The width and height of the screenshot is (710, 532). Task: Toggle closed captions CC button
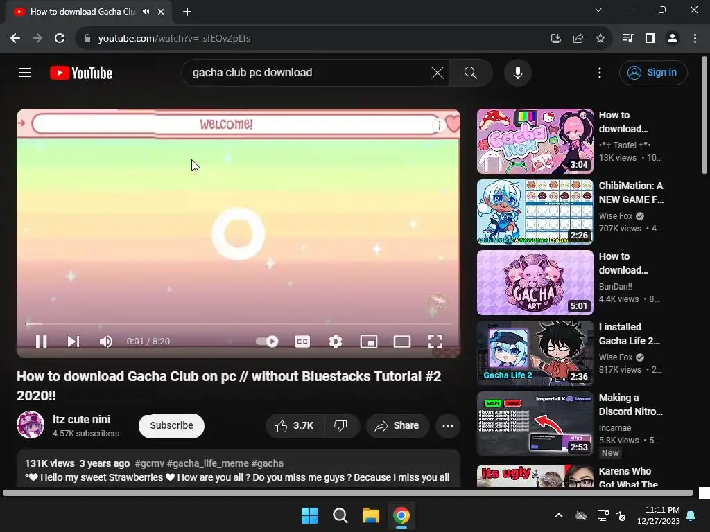click(302, 341)
